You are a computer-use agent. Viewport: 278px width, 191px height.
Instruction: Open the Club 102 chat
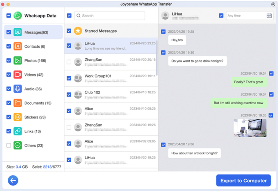tap(111, 94)
